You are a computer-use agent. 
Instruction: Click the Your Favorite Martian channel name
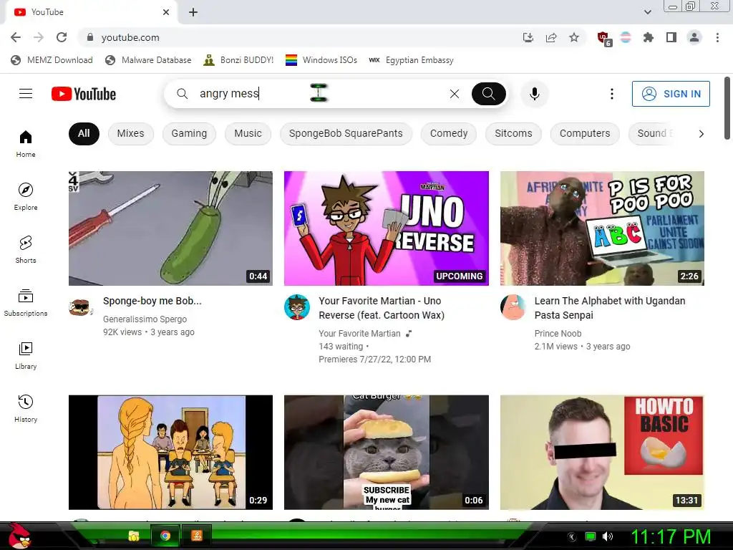(359, 334)
